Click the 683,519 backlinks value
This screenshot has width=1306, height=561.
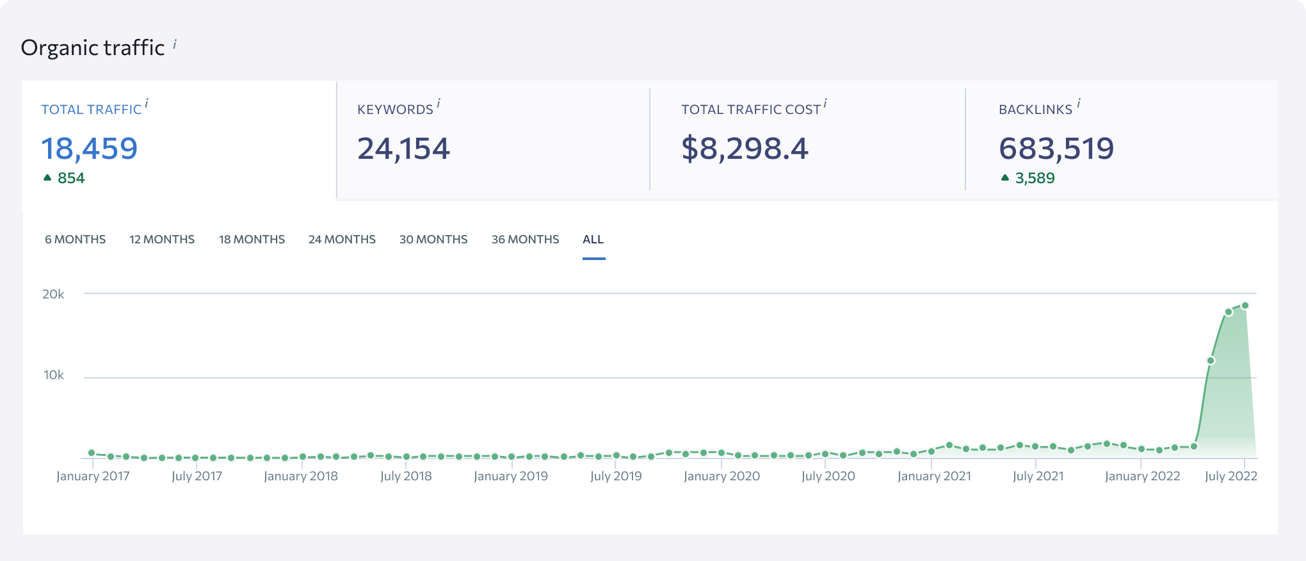1057,149
